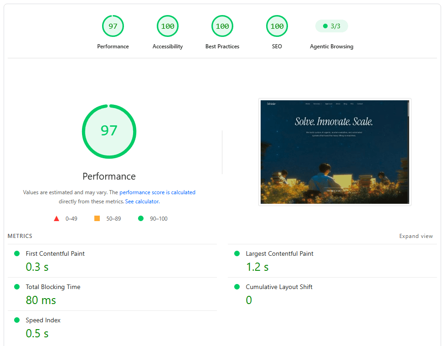Select the Speed Index label
Viewport: 442px width, 346px height.
click(43, 320)
